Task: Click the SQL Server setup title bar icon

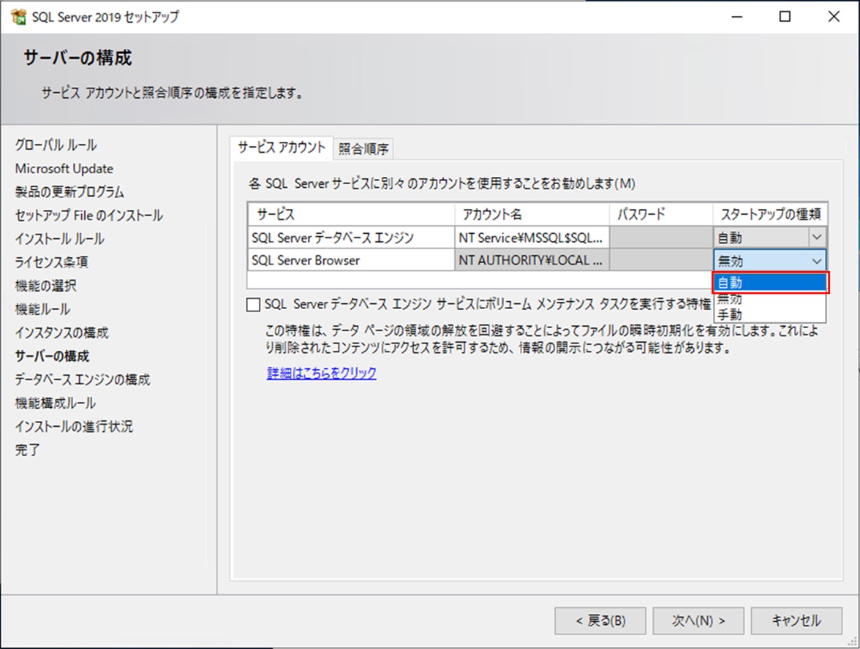Action: pyautogui.click(x=18, y=17)
